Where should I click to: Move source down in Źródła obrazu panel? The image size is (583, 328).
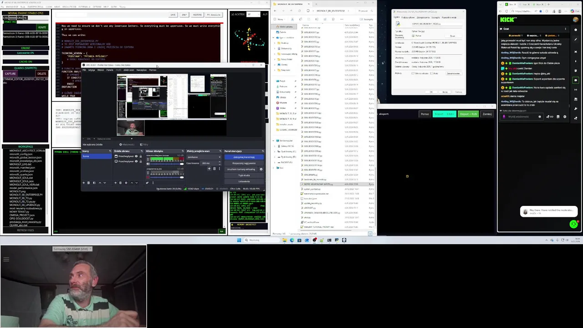137,183
